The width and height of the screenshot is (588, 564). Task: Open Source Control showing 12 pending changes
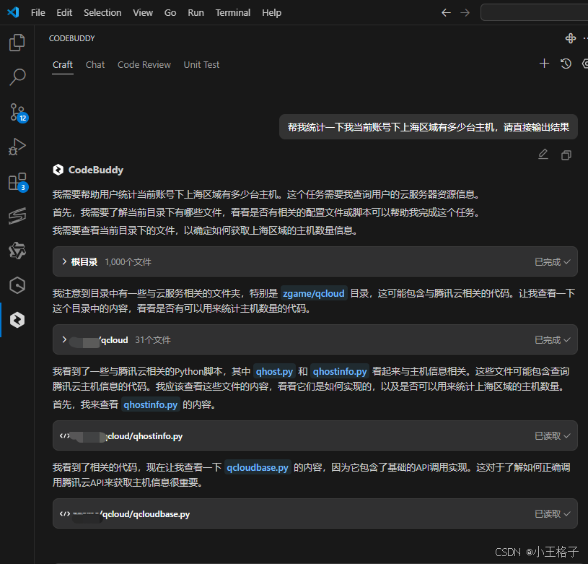click(x=17, y=112)
